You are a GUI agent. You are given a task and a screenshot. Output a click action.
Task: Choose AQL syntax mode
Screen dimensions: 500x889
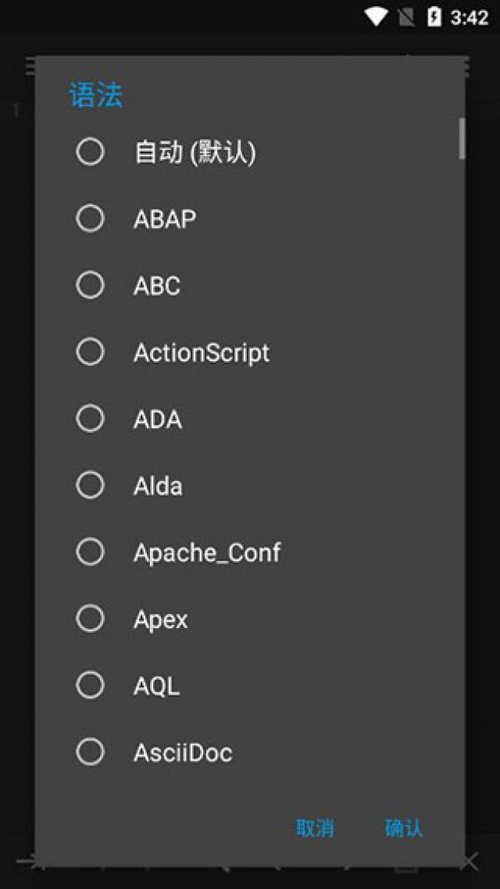(91, 685)
